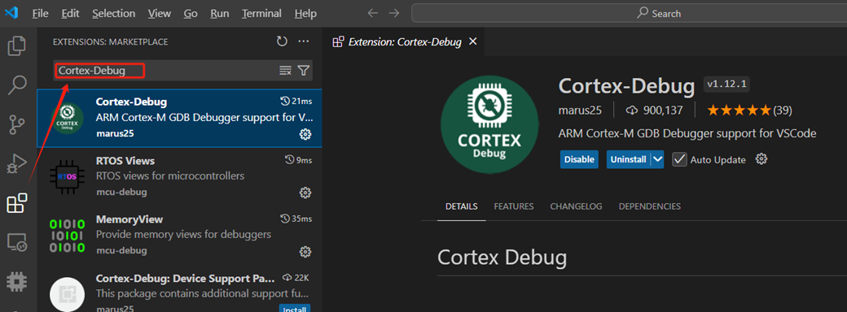This screenshot has height=312, width=847.
Task: Expand the Uninstall dropdown arrow
Action: pyautogui.click(x=657, y=159)
